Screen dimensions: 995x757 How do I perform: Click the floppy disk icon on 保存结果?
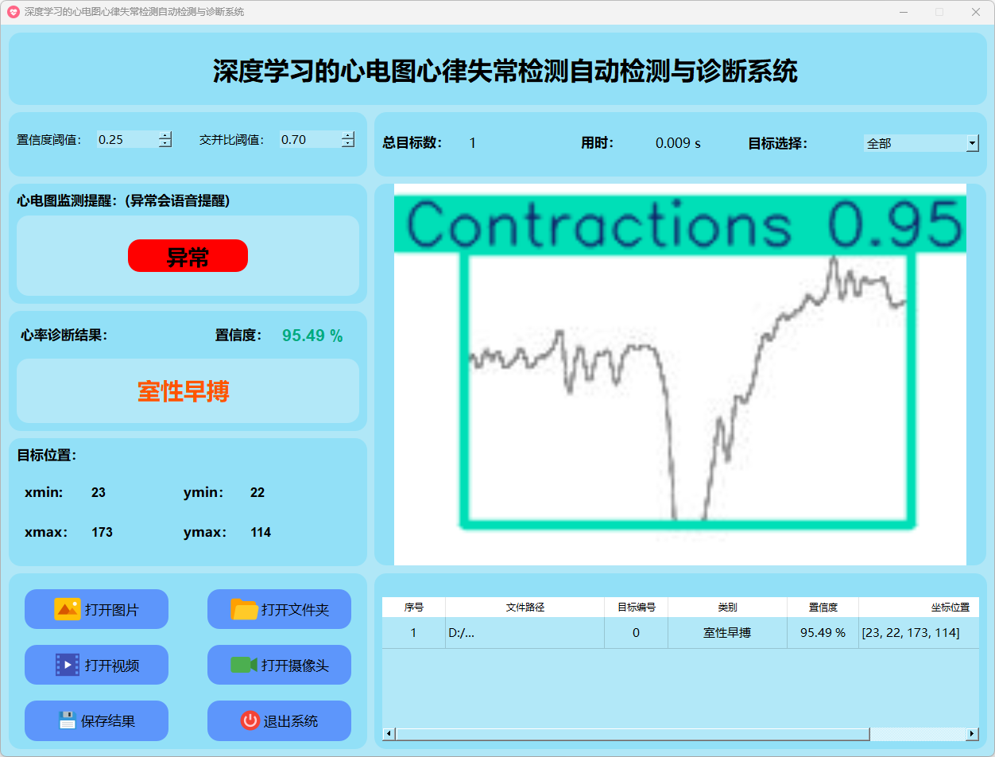pyautogui.click(x=68, y=720)
